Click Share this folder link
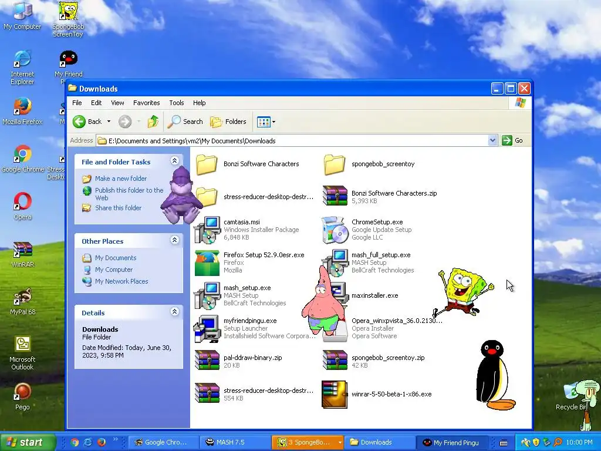The width and height of the screenshot is (601, 451). [118, 208]
